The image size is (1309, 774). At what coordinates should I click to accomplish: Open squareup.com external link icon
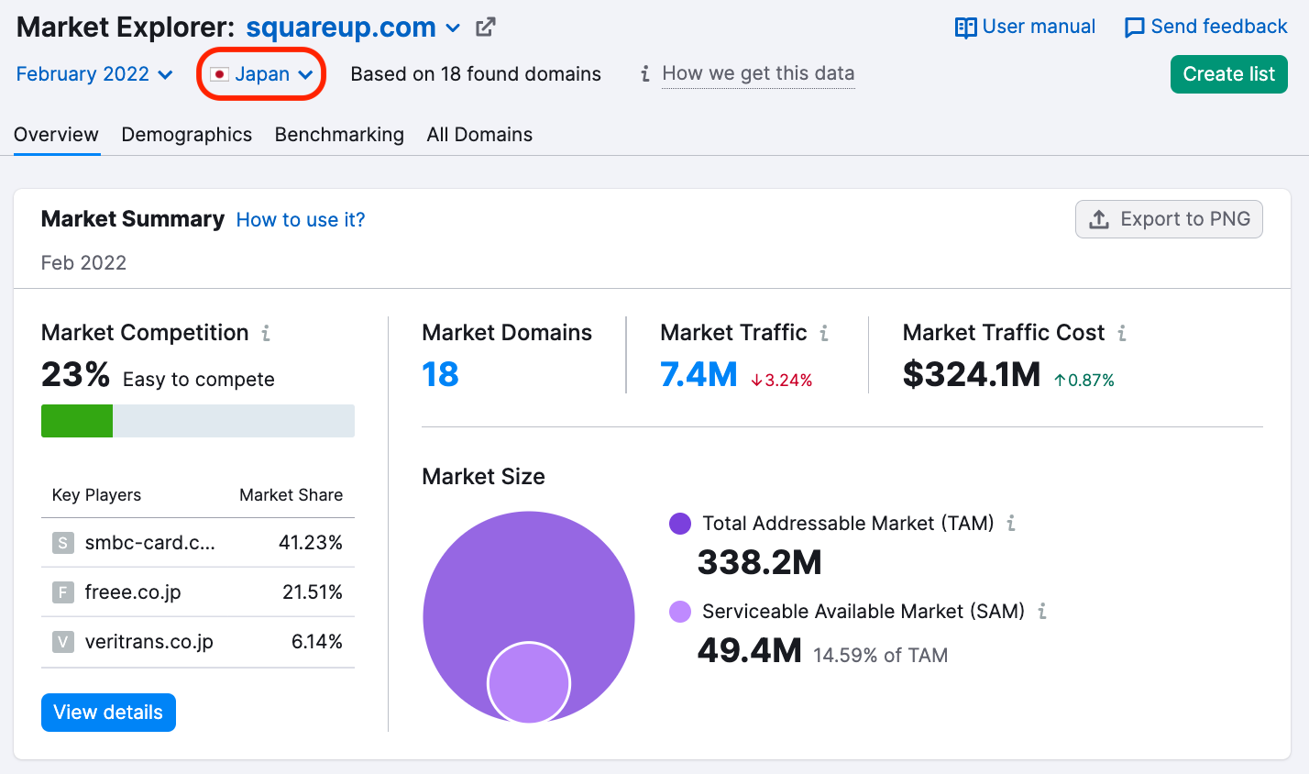pos(486,28)
